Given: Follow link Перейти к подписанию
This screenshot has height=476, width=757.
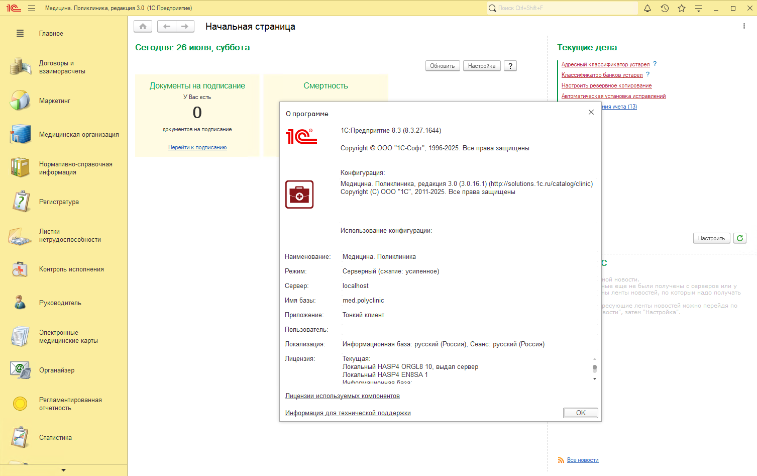Looking at the screenshot, I should [197, 147].
